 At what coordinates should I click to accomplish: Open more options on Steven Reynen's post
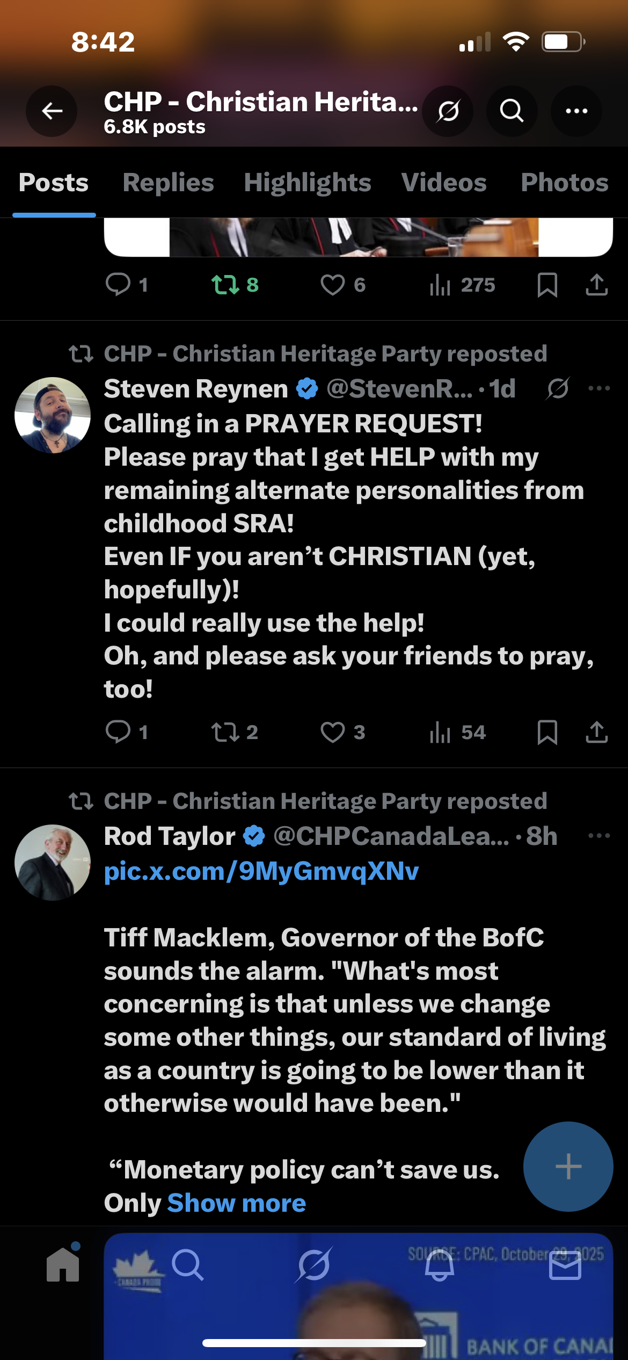(599, 388)
